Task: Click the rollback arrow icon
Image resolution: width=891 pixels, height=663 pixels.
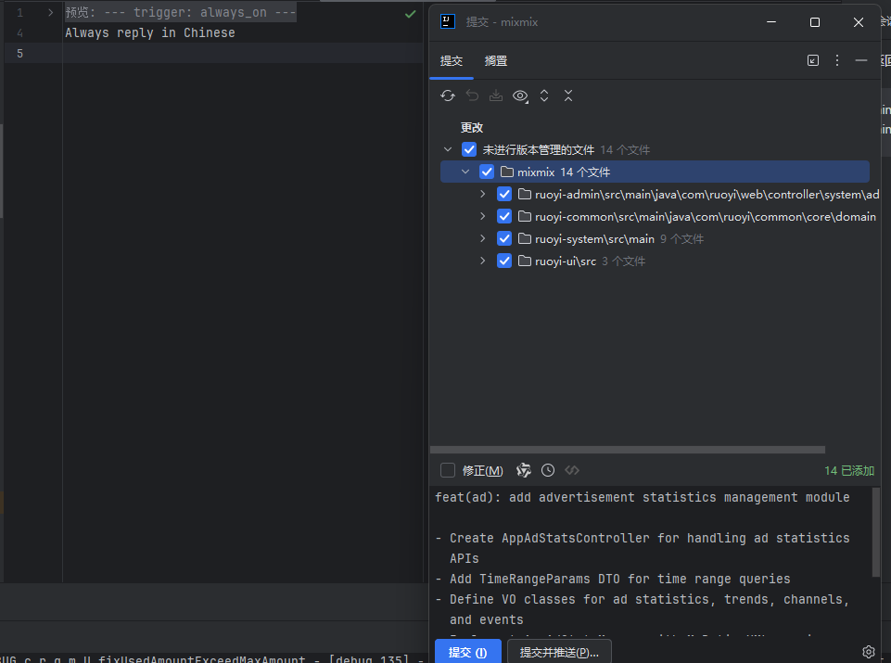Action: click(472, 96)
